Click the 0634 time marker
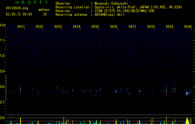 [x=77, y=27]
